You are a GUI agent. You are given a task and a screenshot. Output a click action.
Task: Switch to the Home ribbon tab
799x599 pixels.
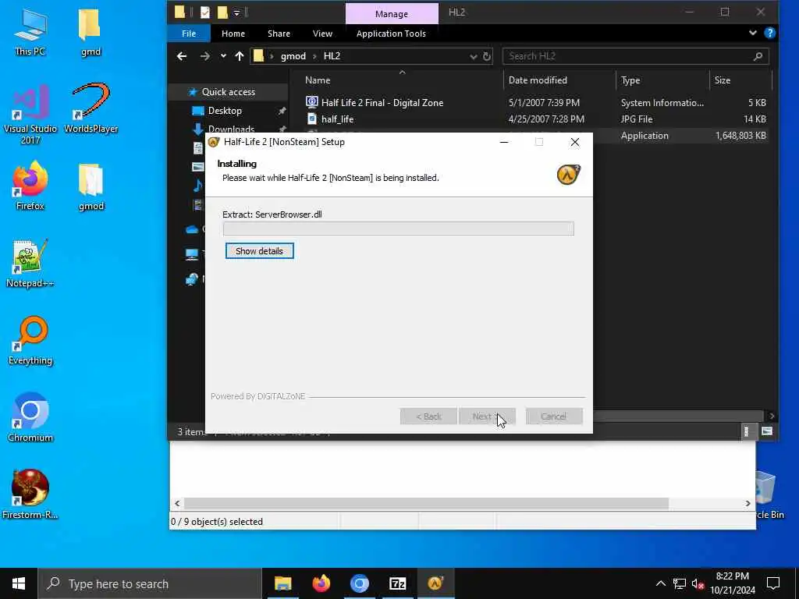[x=233, y=34]
